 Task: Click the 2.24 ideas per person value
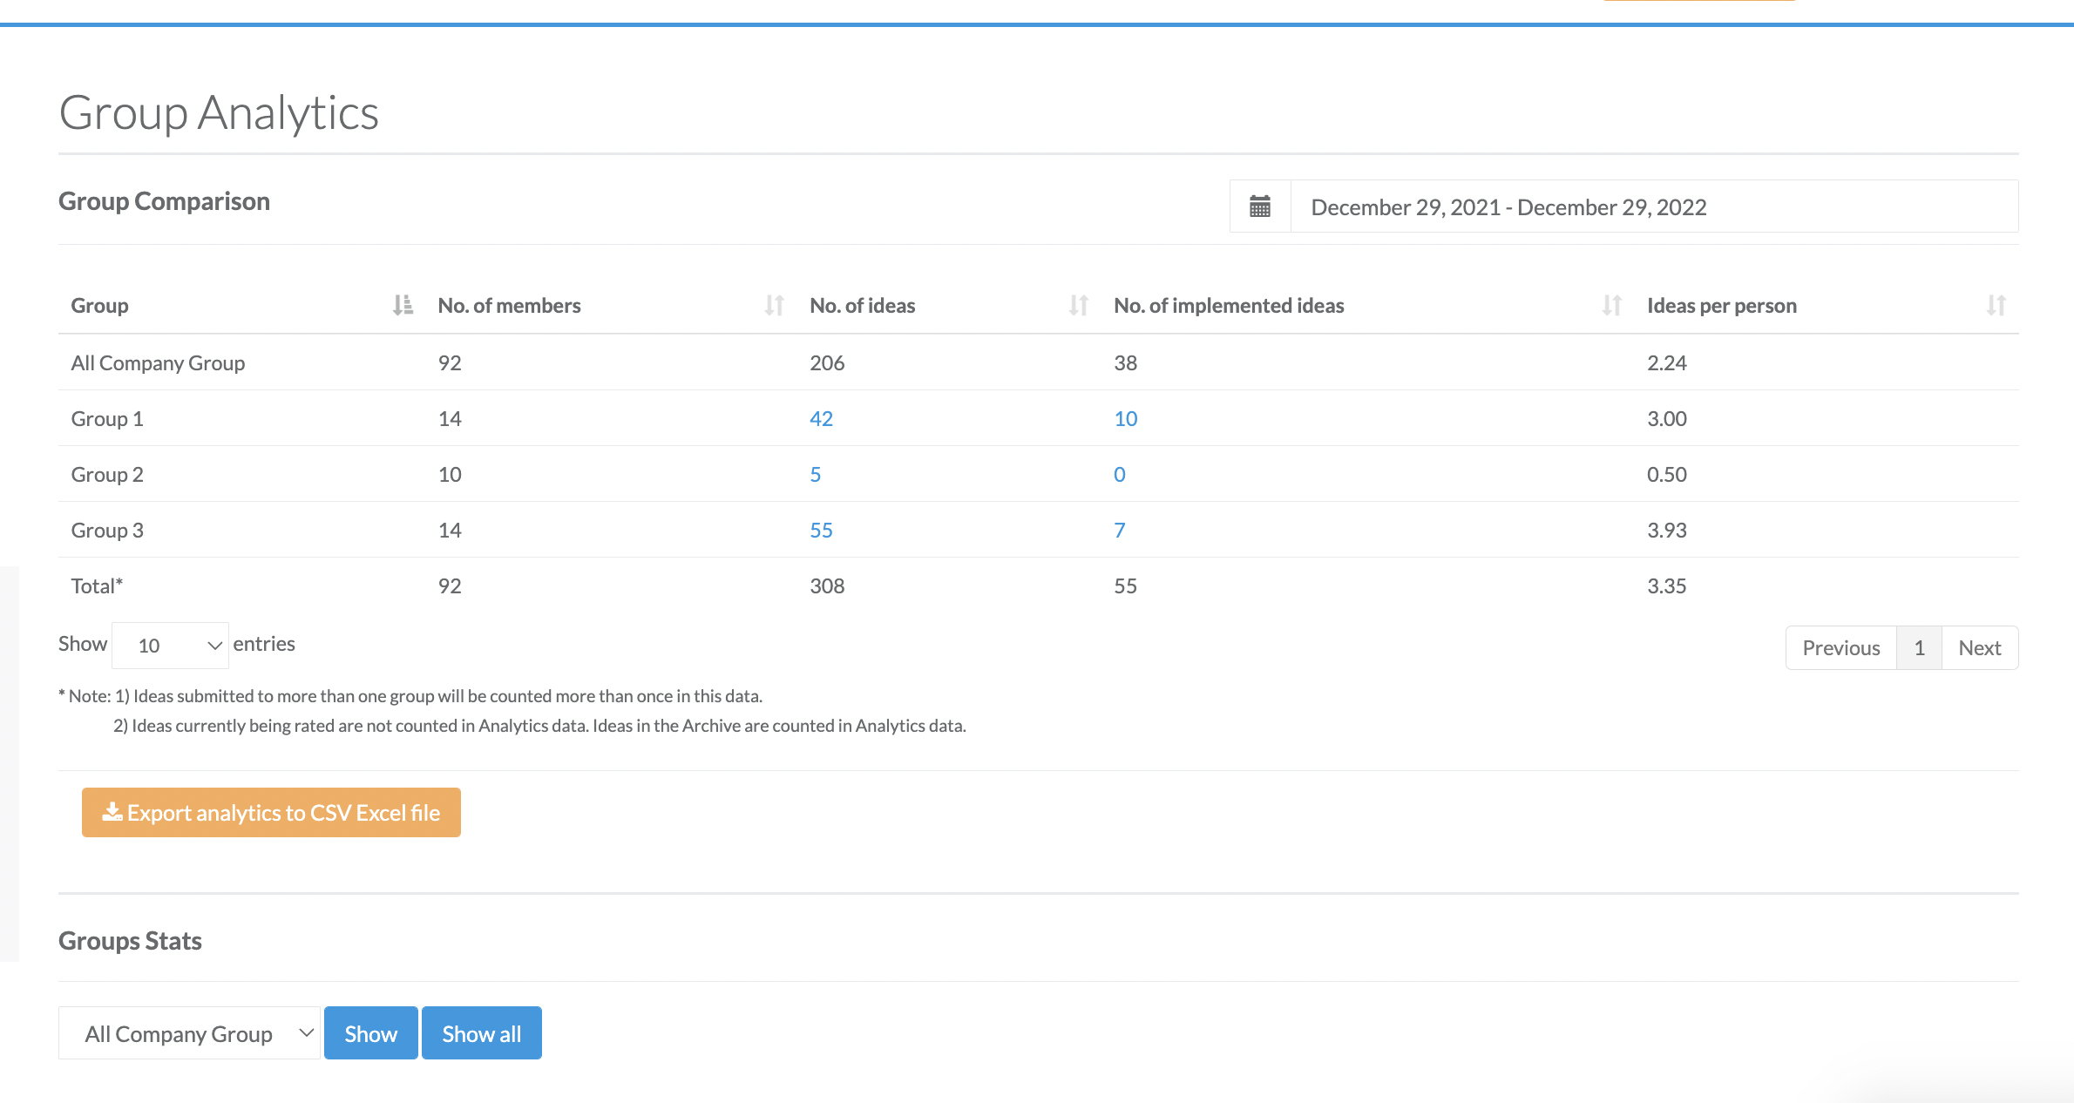pos(1667,362)
